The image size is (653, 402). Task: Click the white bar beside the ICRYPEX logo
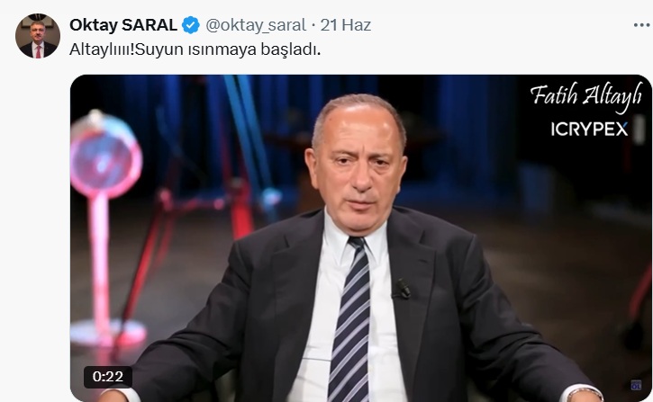(x=639, y=130)
